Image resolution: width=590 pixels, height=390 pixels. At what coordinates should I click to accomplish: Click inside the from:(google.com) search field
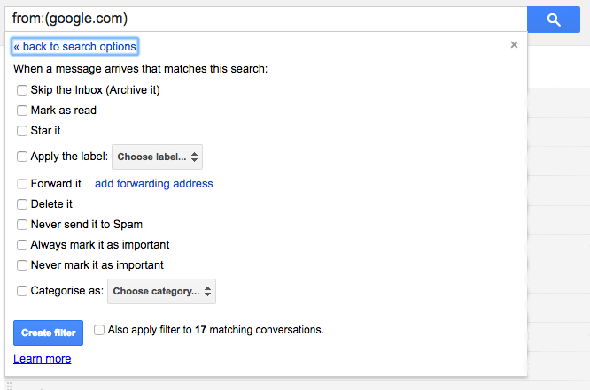(x=266, y=19)
